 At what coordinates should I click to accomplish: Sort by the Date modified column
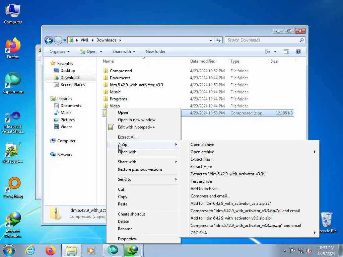(x=203, y=62)
